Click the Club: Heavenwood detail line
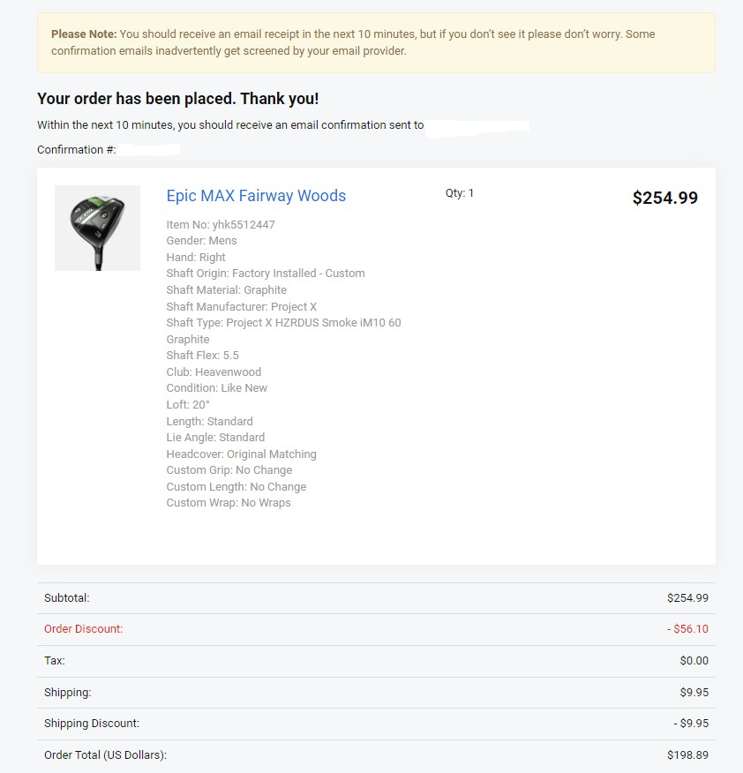The height and width of the screenshot is (773, 743). pyautogui.click(x=214, y=372)
